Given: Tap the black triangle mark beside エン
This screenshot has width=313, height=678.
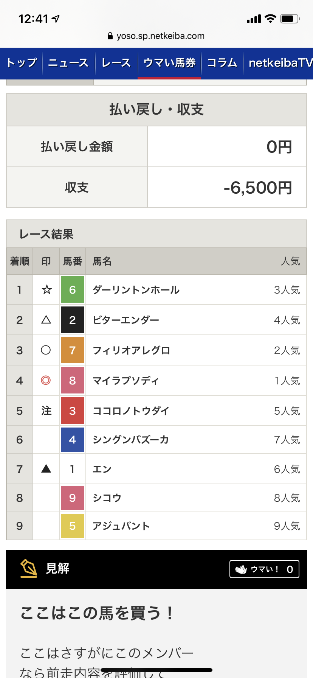Looking at the screenshot, I should coord(46,469).
